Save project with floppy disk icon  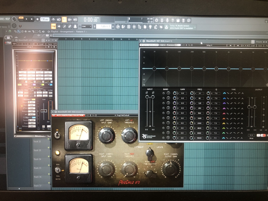pos(178,20)
